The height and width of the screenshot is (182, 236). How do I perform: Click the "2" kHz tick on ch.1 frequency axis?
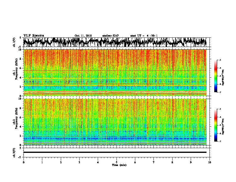21,87
